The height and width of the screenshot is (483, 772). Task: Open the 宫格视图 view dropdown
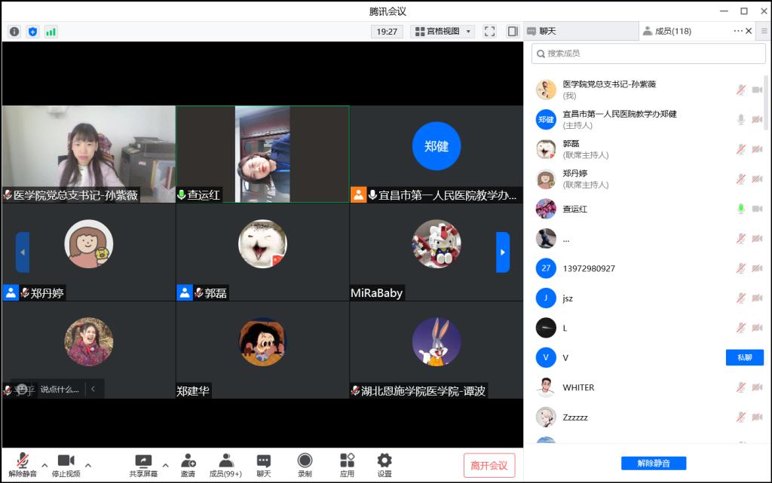[443, 32]
